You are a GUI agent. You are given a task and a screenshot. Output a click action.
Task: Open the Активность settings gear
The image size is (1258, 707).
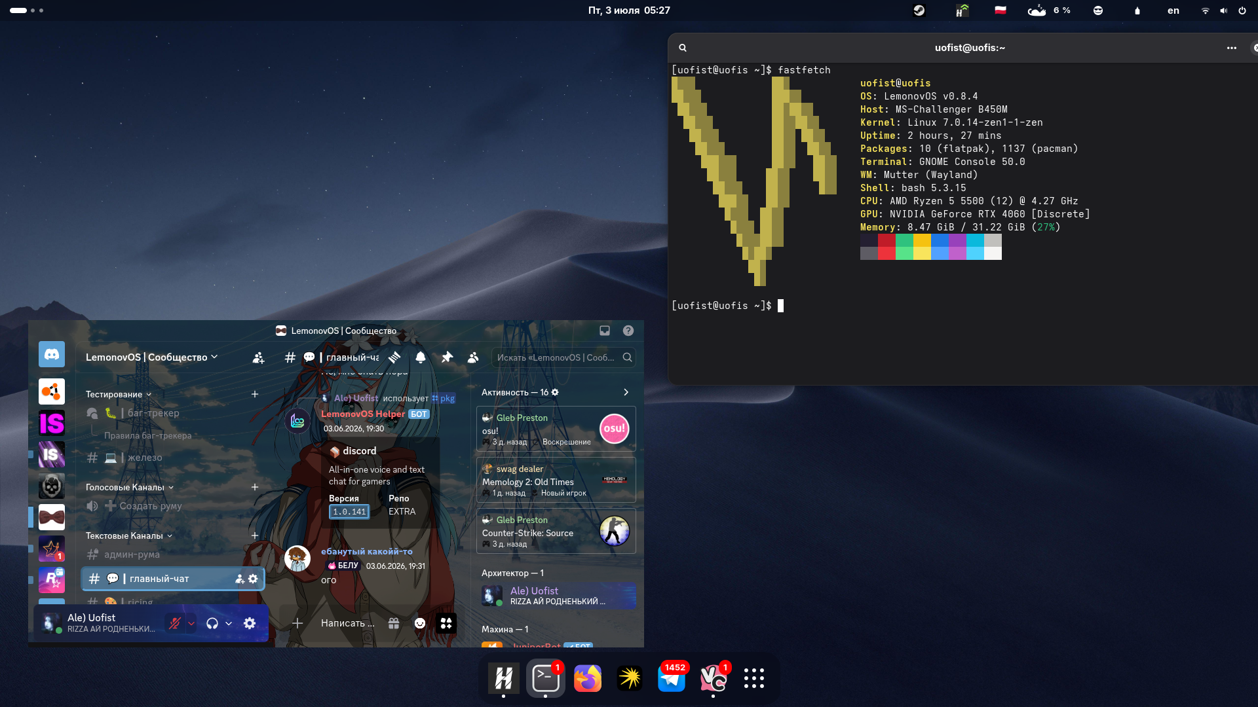tap(555, 392)
